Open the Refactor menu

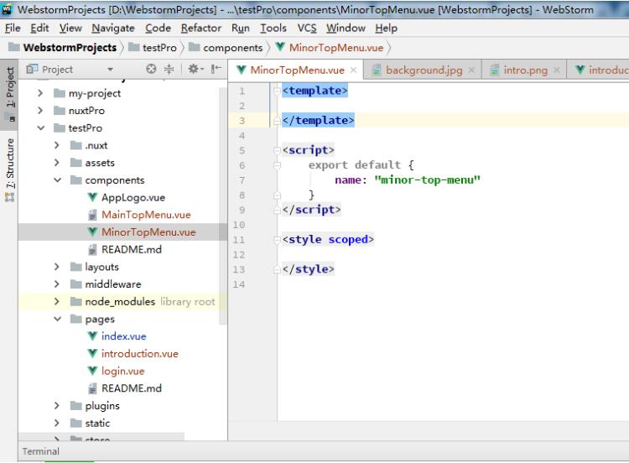click(200, 28)
